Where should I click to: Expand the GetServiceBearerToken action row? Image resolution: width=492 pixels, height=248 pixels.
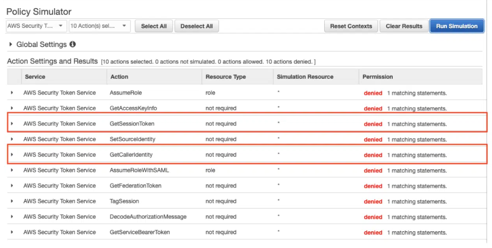pyautogui.click(x=12, y=232)
